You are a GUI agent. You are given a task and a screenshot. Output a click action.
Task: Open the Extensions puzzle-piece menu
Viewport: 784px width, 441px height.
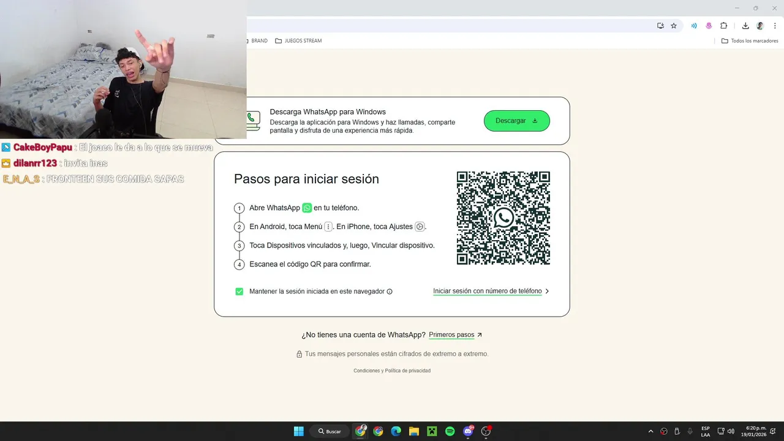[x=723, y=26]
